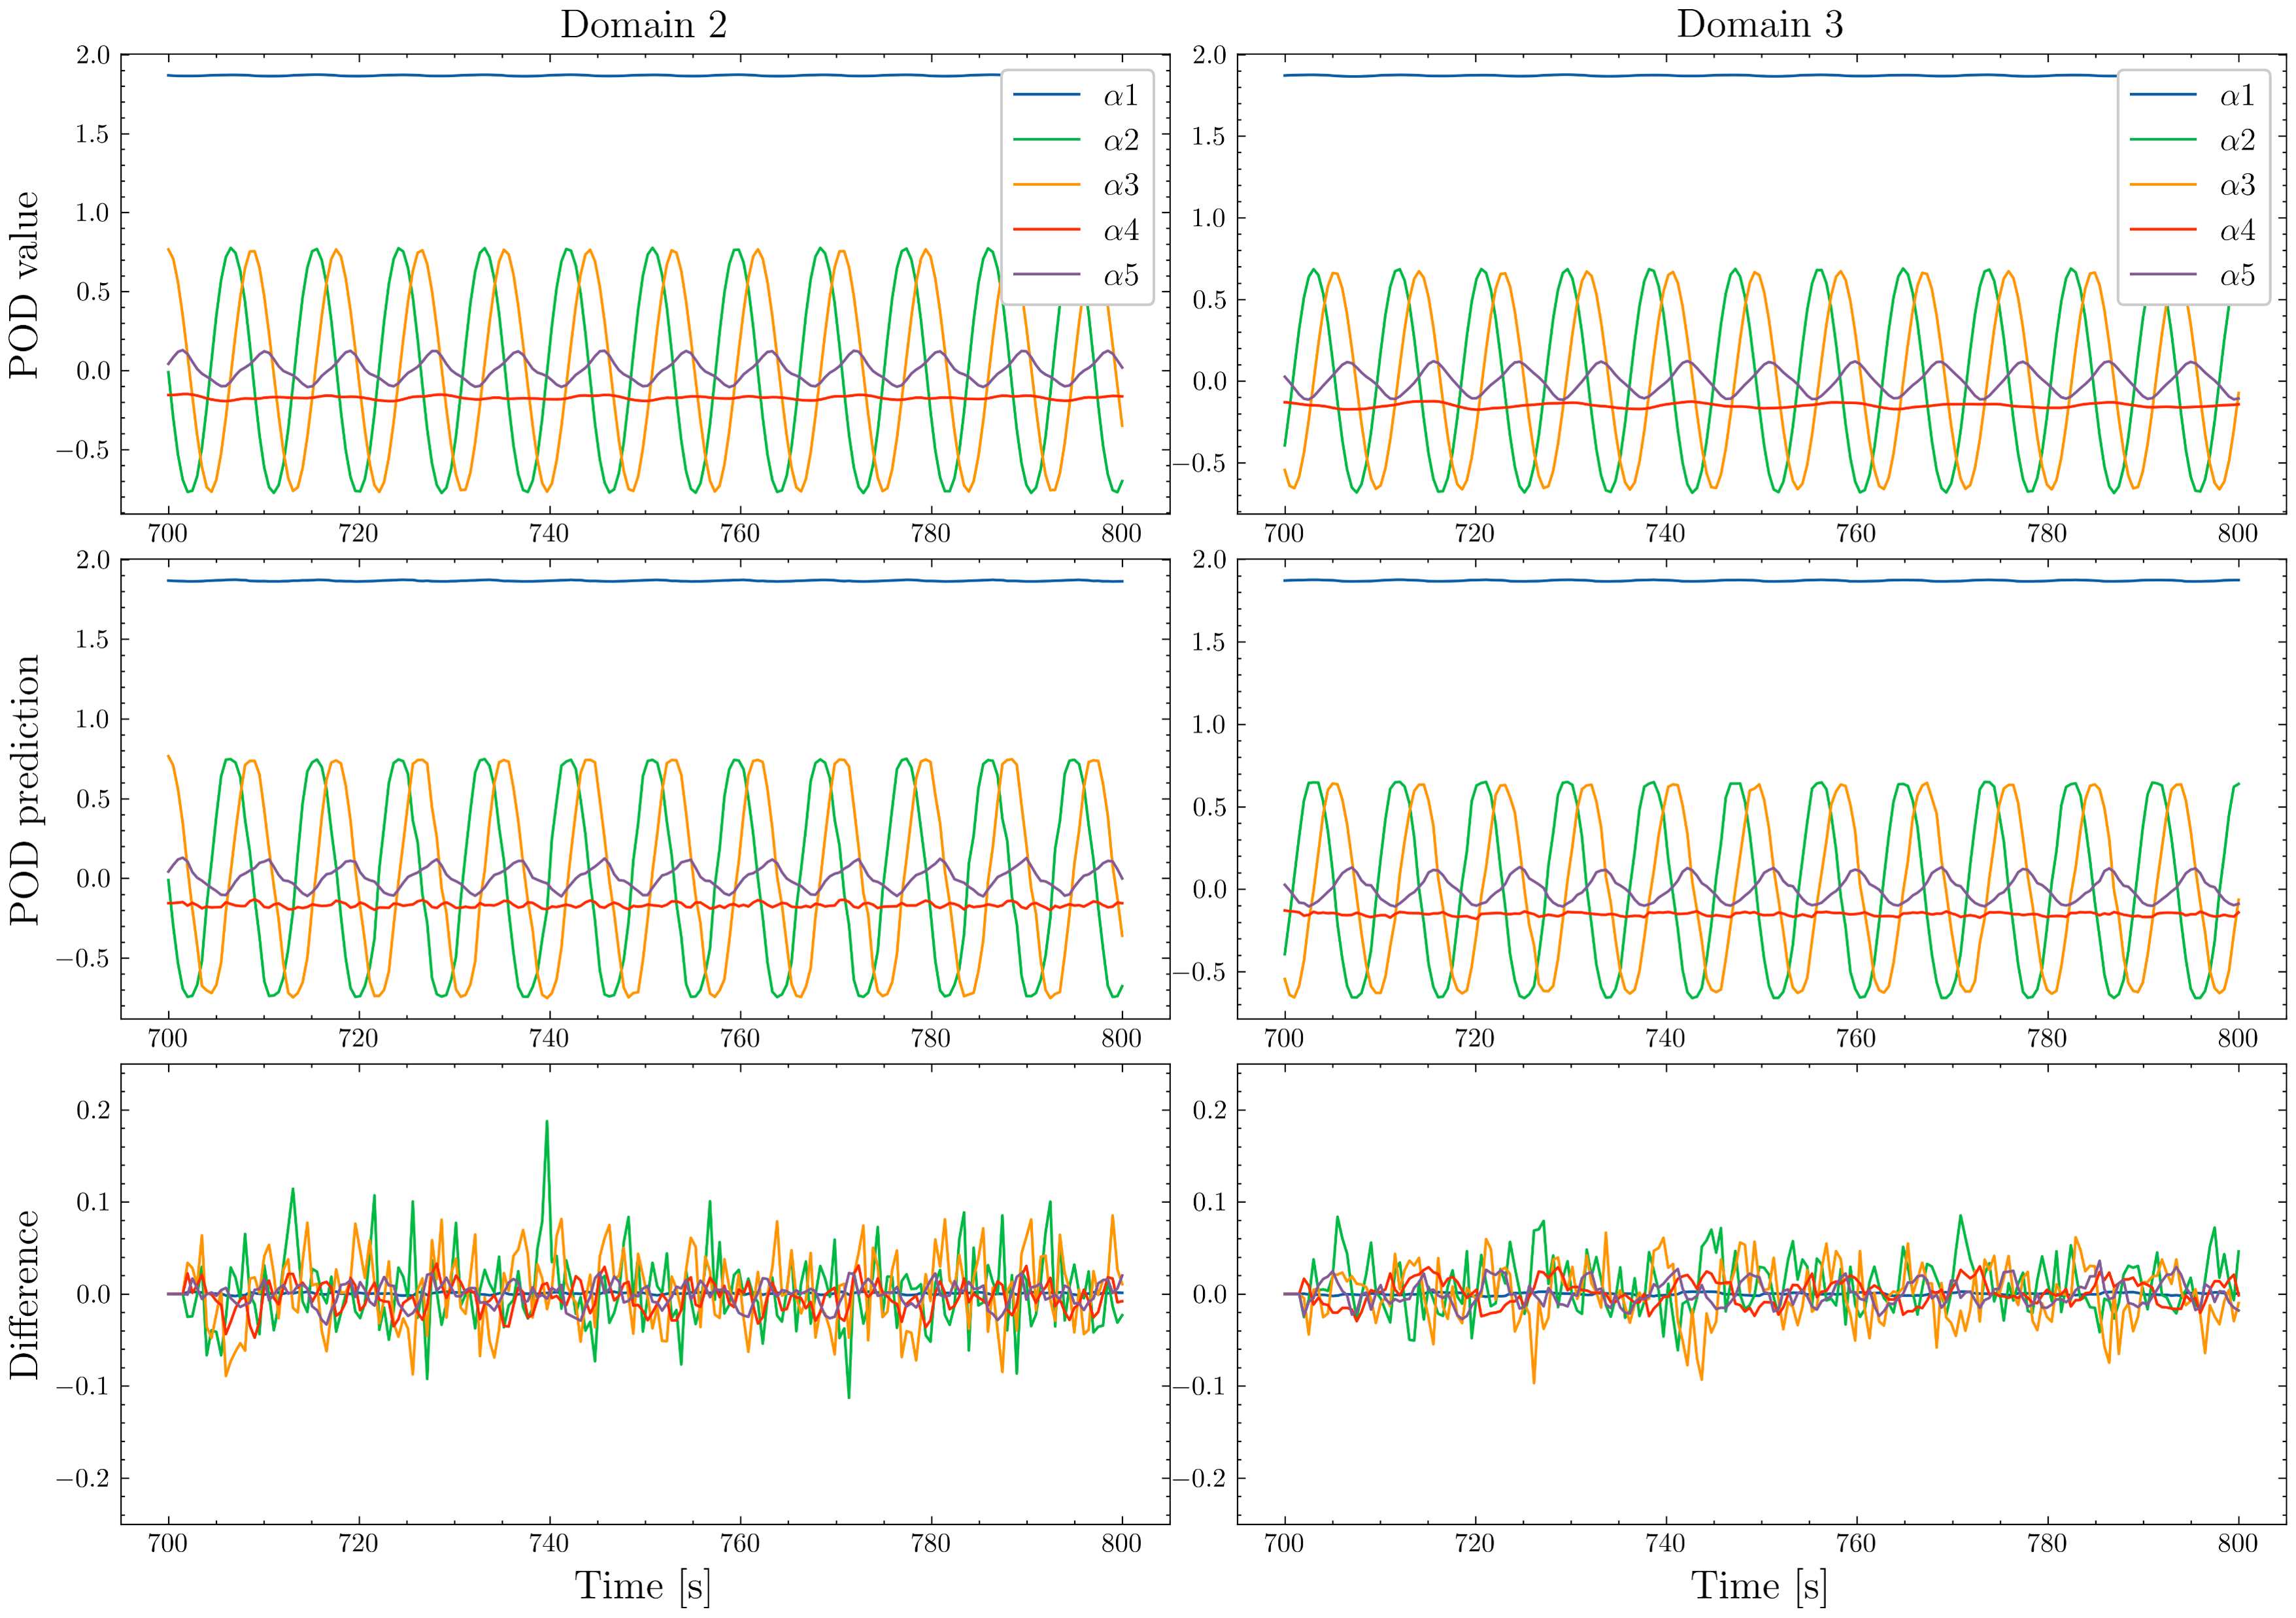Click the 1.5 tick label on the Domain 2 POD prediction plot
The height and width of the screenshot is (1618, 2296).
[x=92, y=640]
